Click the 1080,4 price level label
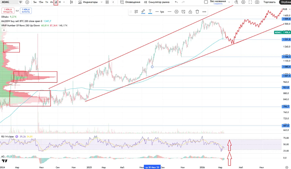This screenshot has width=291, height=169. click(x=286, y=66)
